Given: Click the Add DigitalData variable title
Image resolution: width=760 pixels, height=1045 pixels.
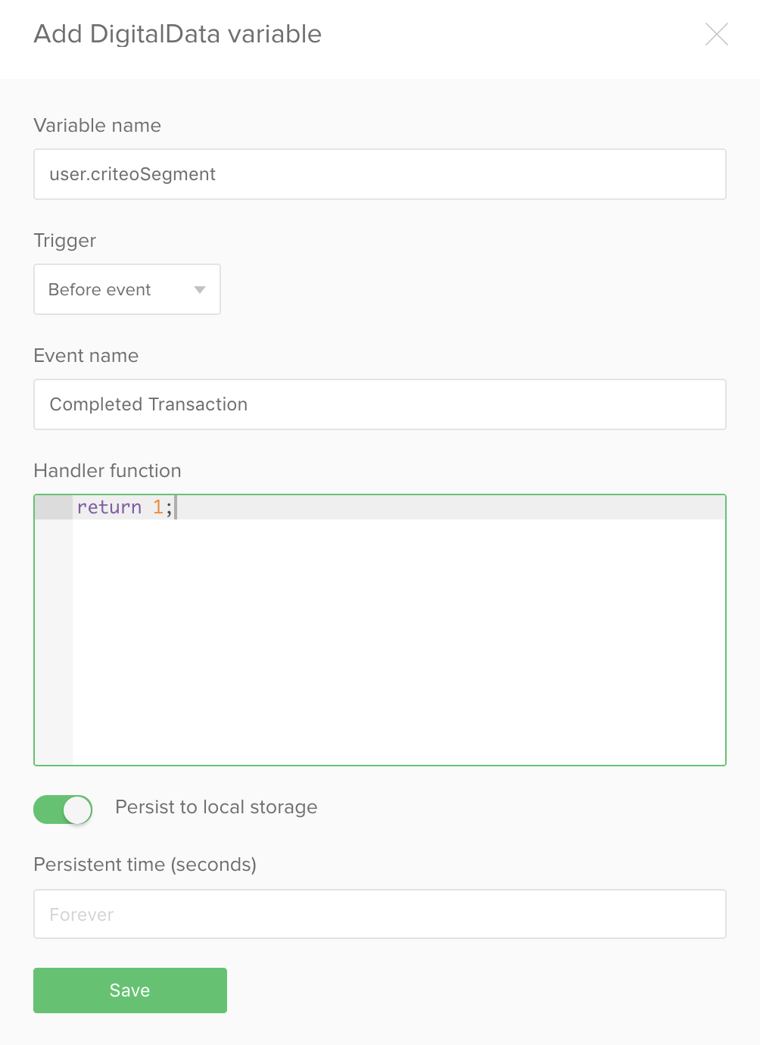Looking at the screenshot, I should [178, 34].
